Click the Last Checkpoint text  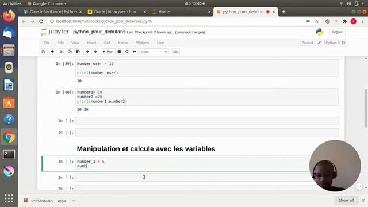click(x=149, y=32)
